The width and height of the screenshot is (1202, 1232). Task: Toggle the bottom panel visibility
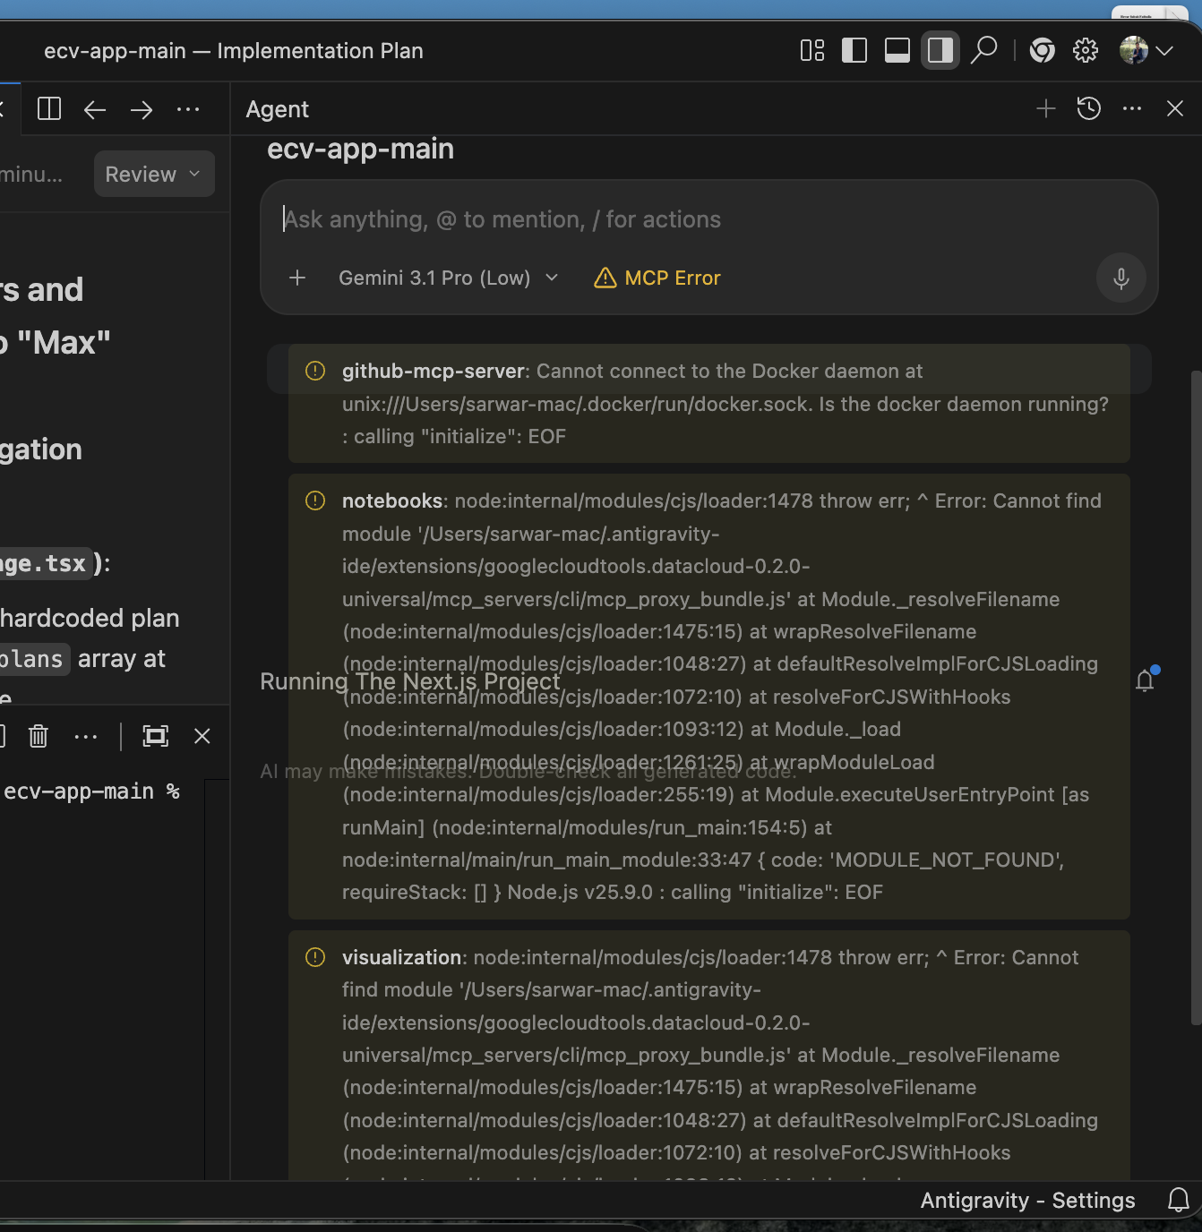point(897,50)
